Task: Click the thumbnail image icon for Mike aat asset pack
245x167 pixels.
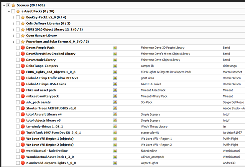Action: [x=115, y=90]
